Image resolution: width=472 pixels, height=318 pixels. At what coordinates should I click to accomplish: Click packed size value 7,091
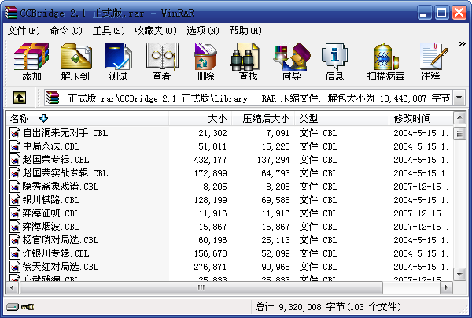coord(278,133)
